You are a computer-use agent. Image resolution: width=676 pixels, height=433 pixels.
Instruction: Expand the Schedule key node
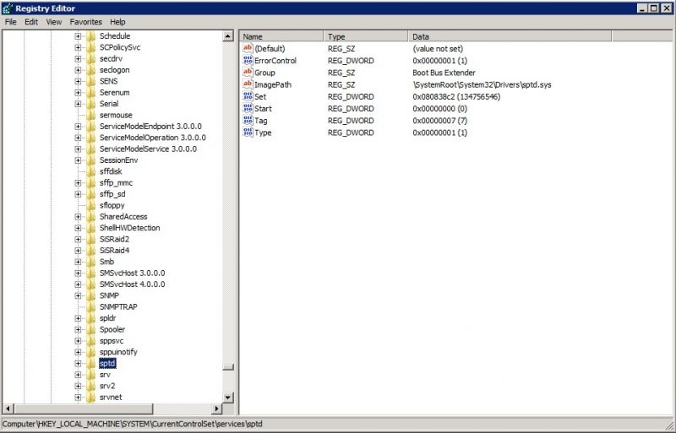click(78, 36)
